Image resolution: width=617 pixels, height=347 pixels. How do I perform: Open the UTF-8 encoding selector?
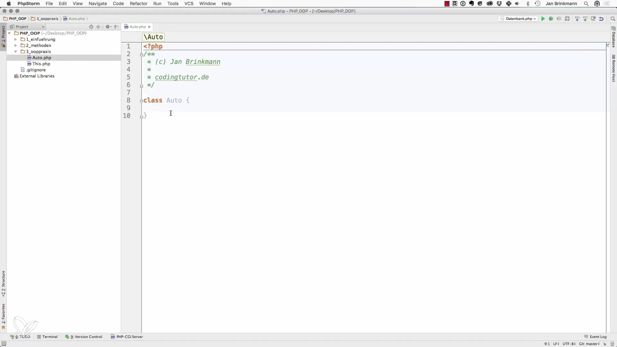(x=569, y=344)
